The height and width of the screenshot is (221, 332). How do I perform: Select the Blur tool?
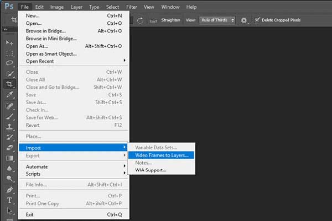pos(9,168)
